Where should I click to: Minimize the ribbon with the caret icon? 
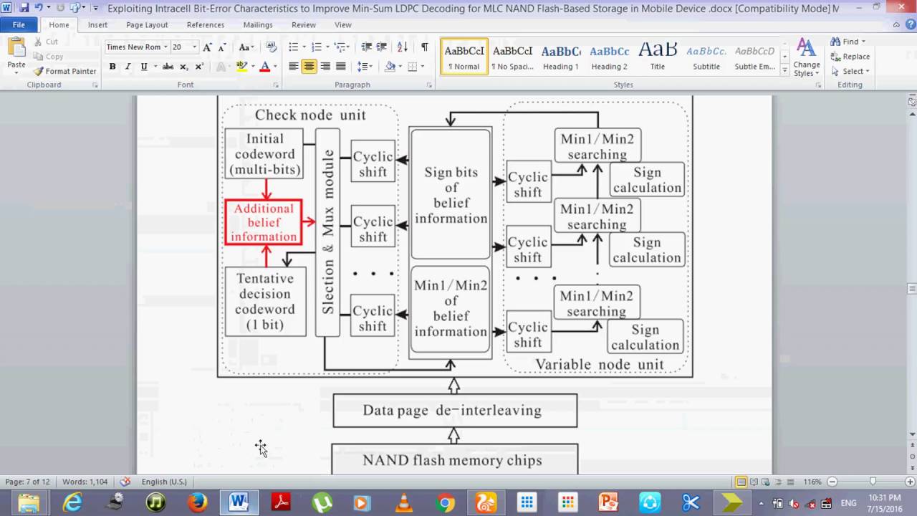(x=896, y=25)
